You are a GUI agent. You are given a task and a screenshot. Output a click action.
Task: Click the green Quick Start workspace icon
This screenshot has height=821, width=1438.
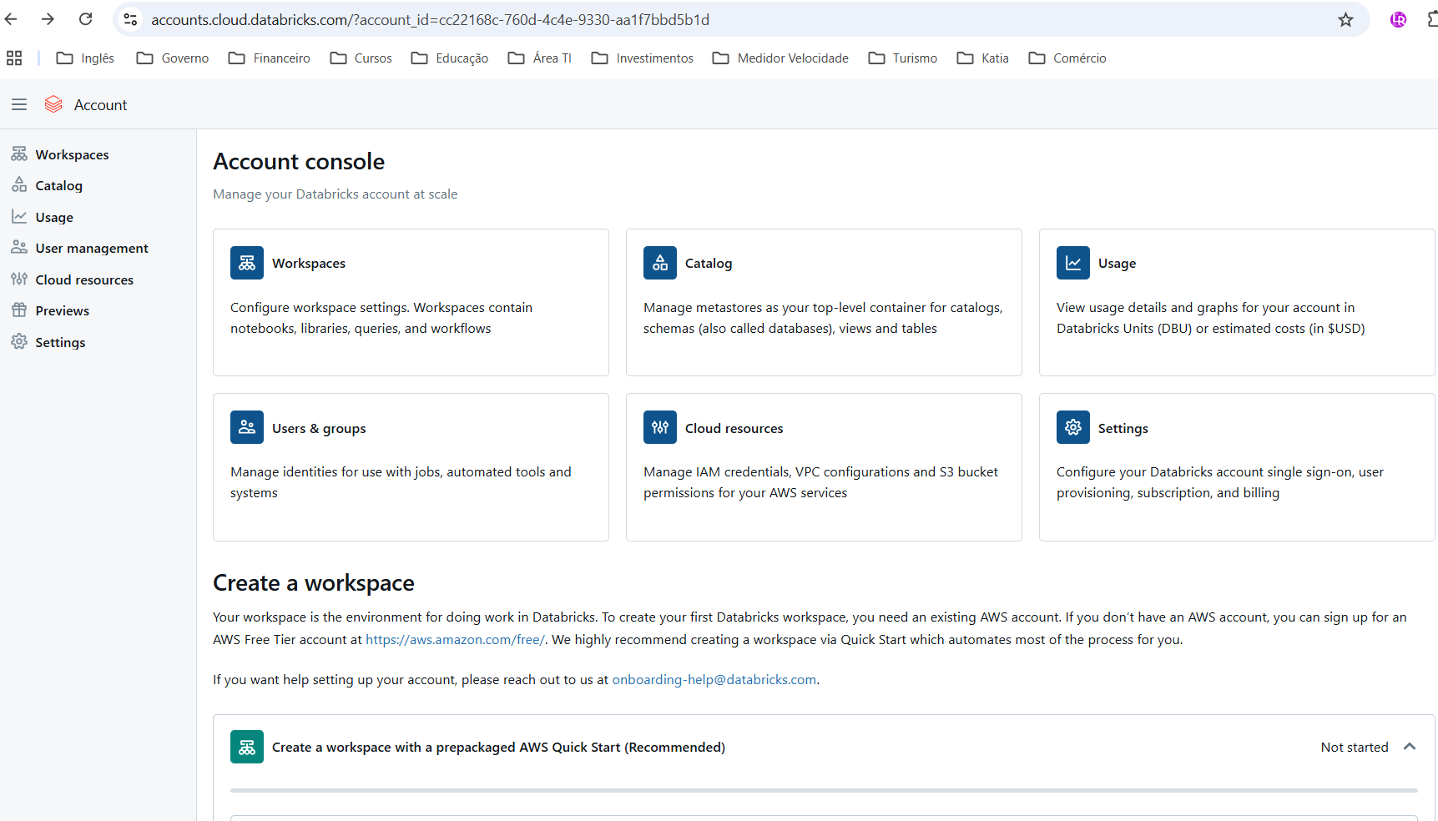(247, 747)
